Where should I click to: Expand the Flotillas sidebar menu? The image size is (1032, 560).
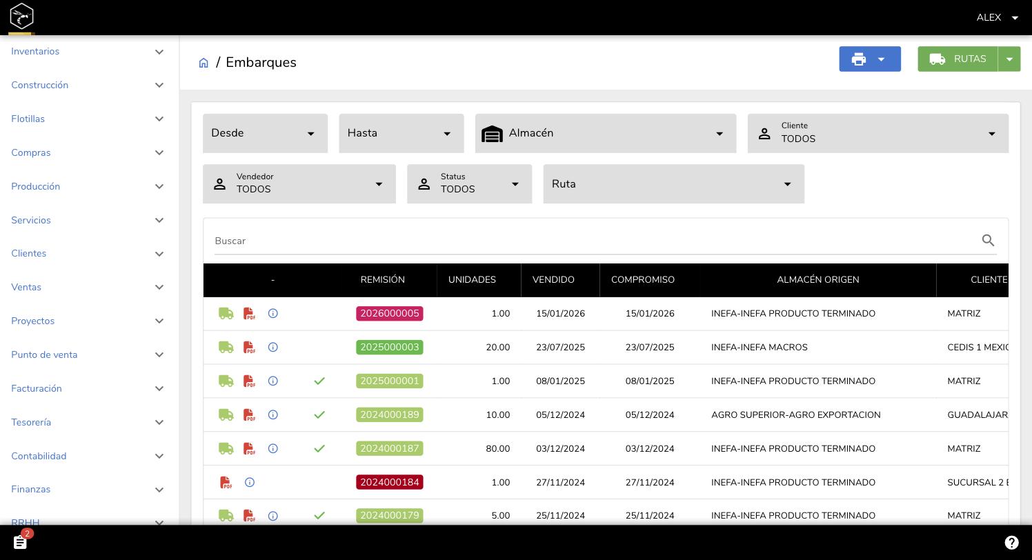90,119
